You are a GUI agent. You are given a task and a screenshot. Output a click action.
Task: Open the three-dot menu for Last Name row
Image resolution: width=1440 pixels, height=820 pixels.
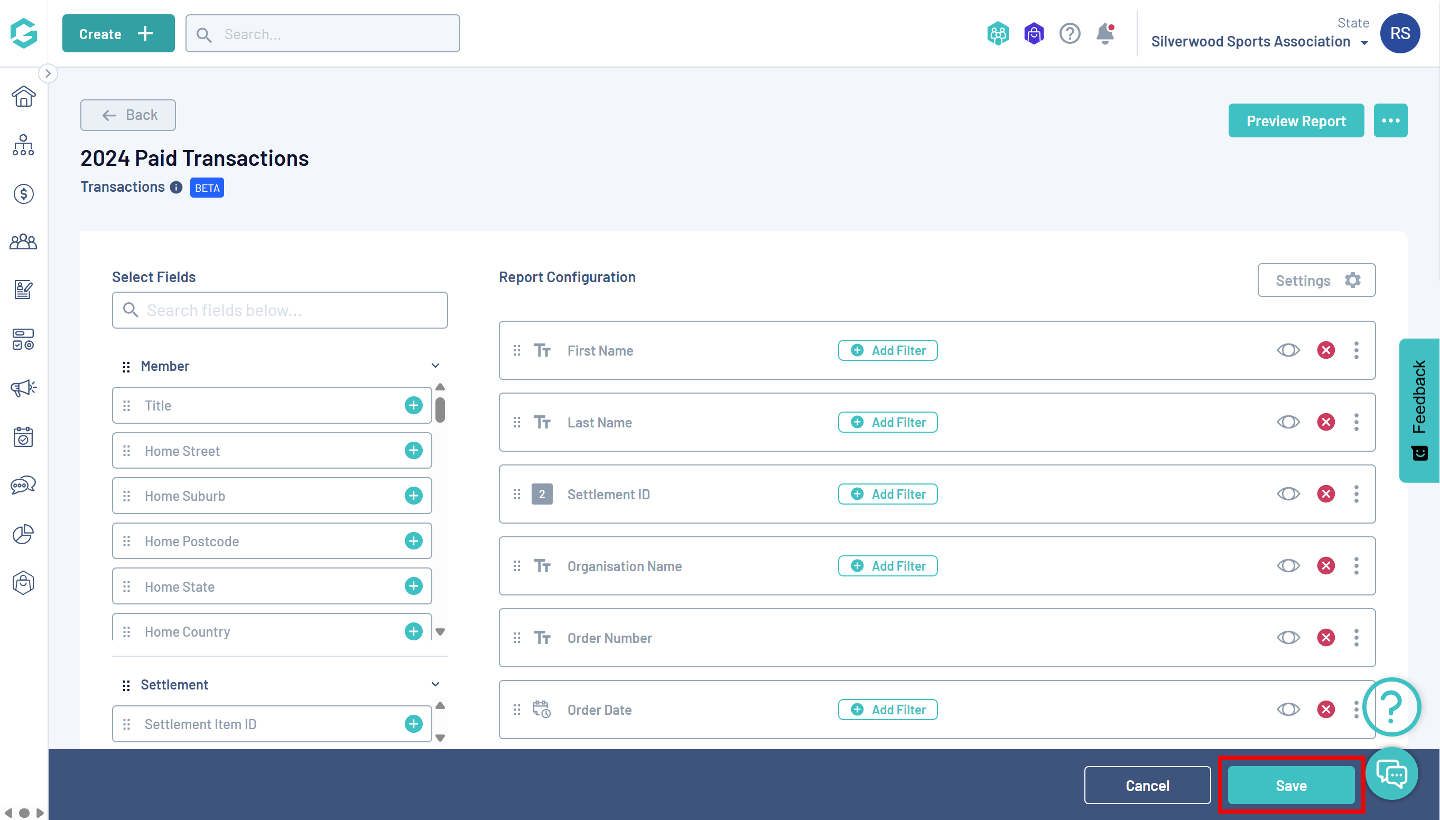coord(1356,422)
